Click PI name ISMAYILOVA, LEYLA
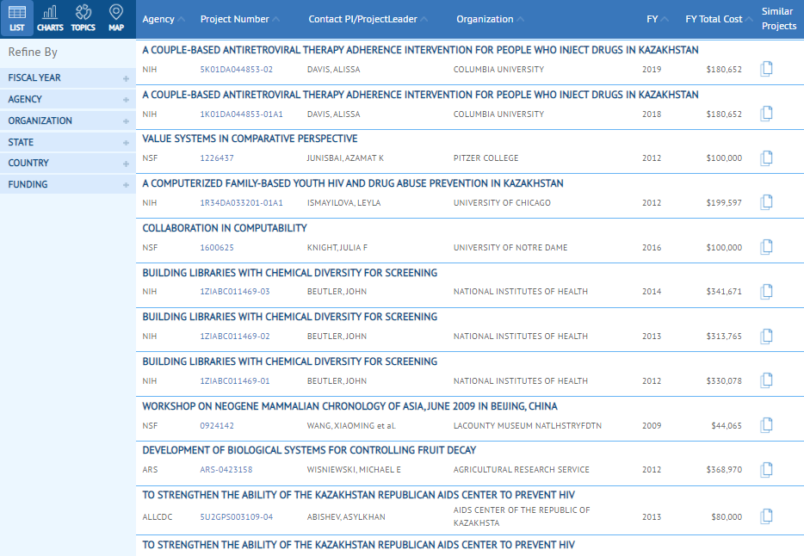Viewport: 804px width, 556px height. (x=343, y=203)
